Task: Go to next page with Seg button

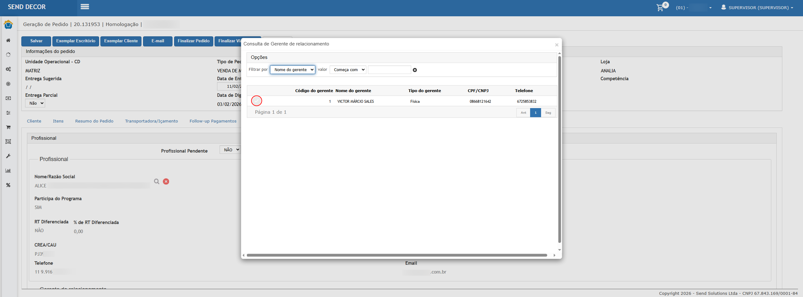Action: [x=548, y=113]
